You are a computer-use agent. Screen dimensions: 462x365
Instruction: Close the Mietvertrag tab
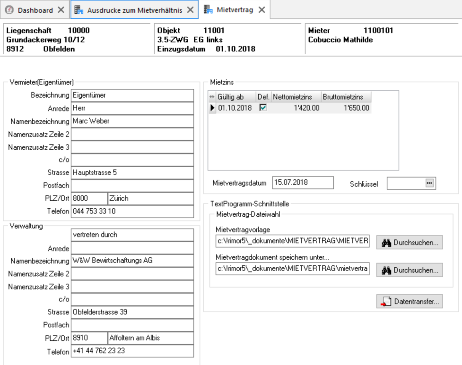(x=262, y=10)
